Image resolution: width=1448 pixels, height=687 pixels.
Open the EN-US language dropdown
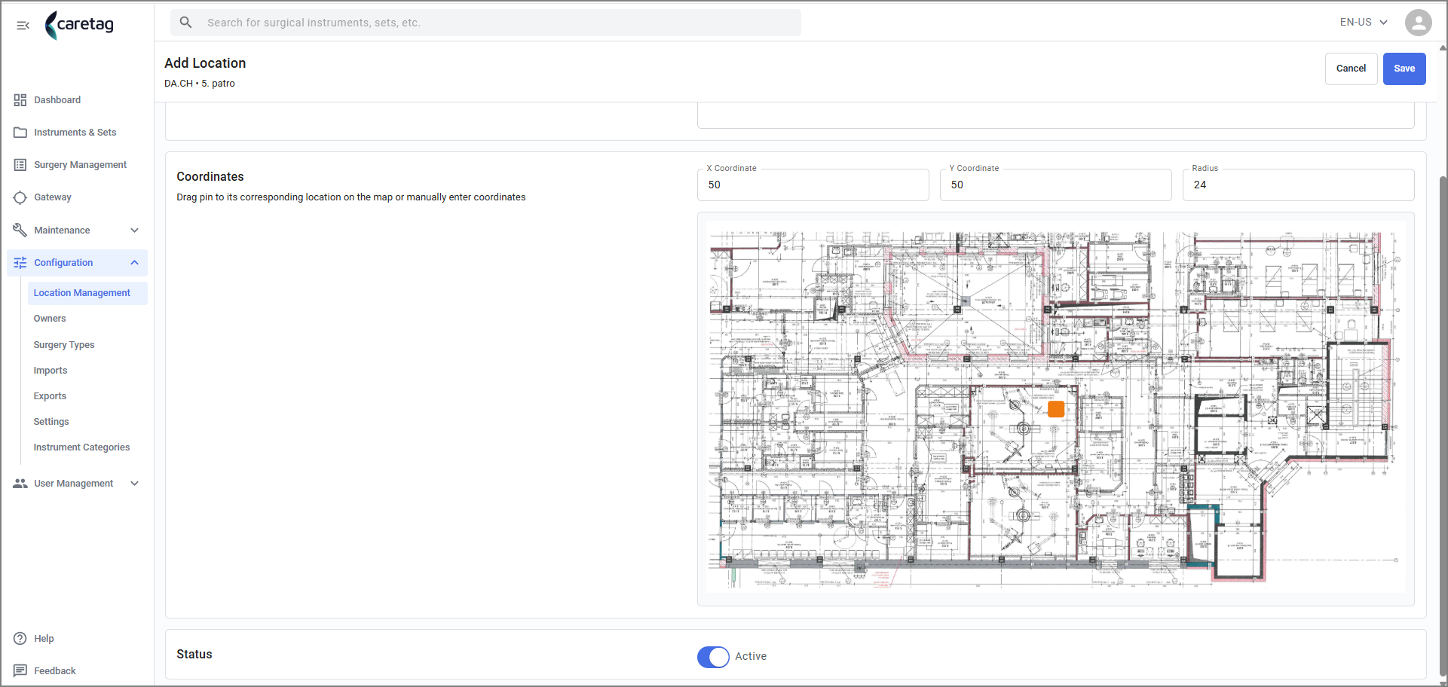tap(1364, 23)
